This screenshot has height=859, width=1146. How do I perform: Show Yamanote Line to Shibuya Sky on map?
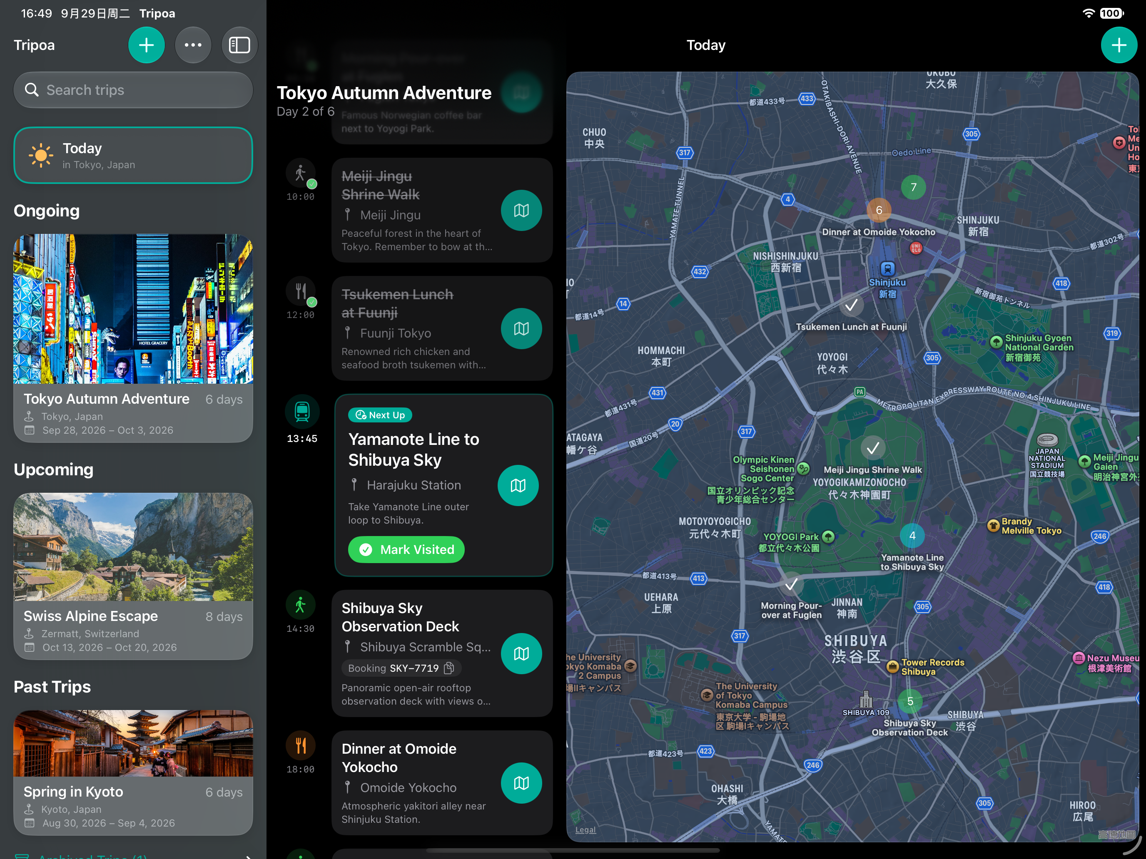[518, 485]
